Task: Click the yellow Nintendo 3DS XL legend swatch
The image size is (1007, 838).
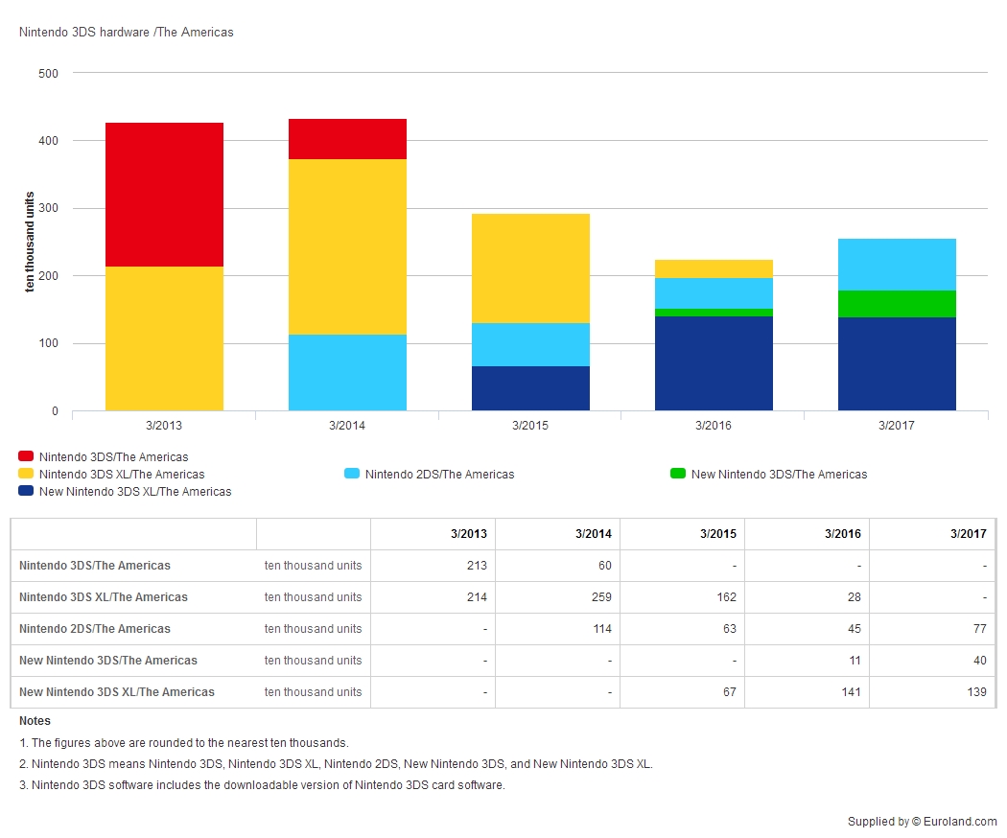Action: pyautogui.click(x=26, y=474)
